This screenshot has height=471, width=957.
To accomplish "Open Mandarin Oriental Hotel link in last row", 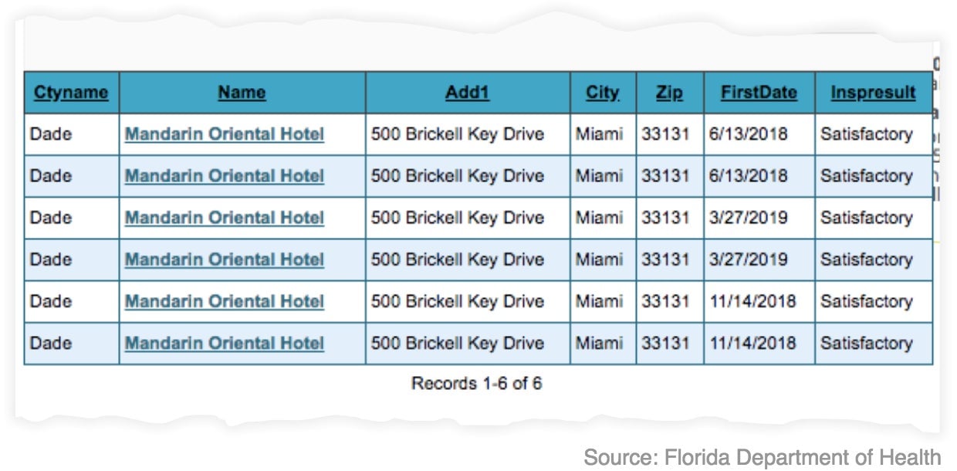I will tap(225, 343).
